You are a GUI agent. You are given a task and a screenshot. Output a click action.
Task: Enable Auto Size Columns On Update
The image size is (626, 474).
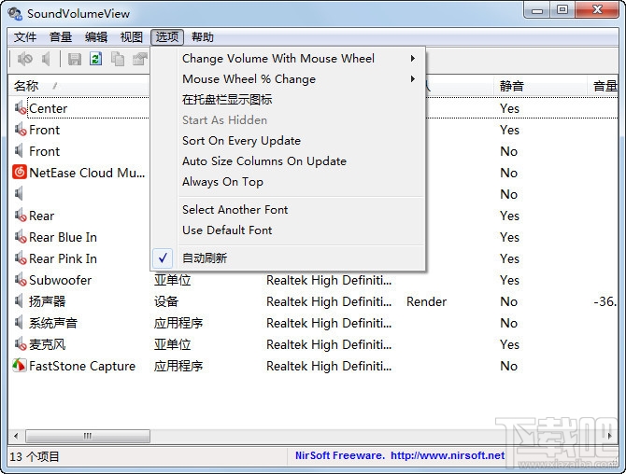tap(288, 161)
